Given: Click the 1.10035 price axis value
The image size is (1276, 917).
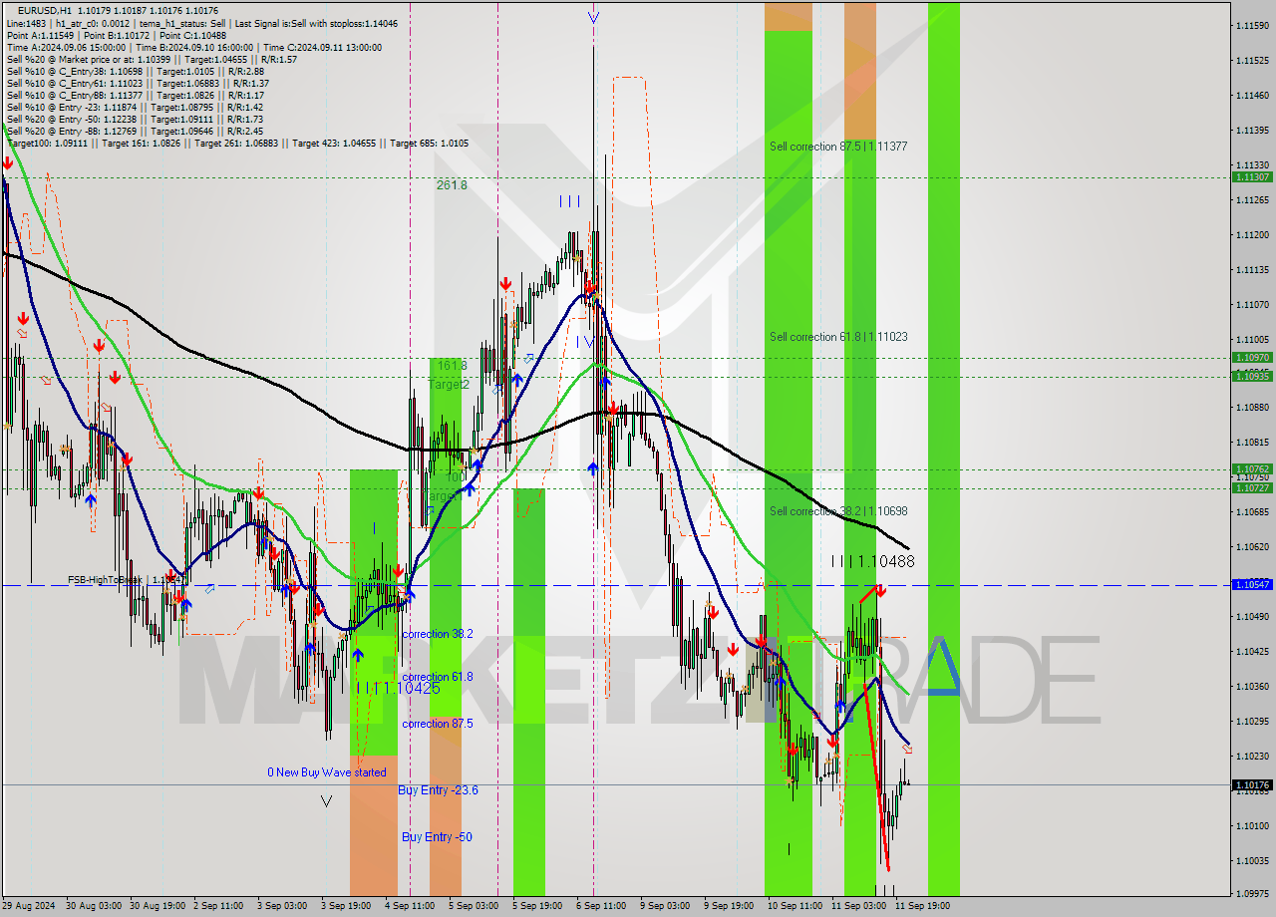Looking at the screenshot, I should [x=1252, y=860].
